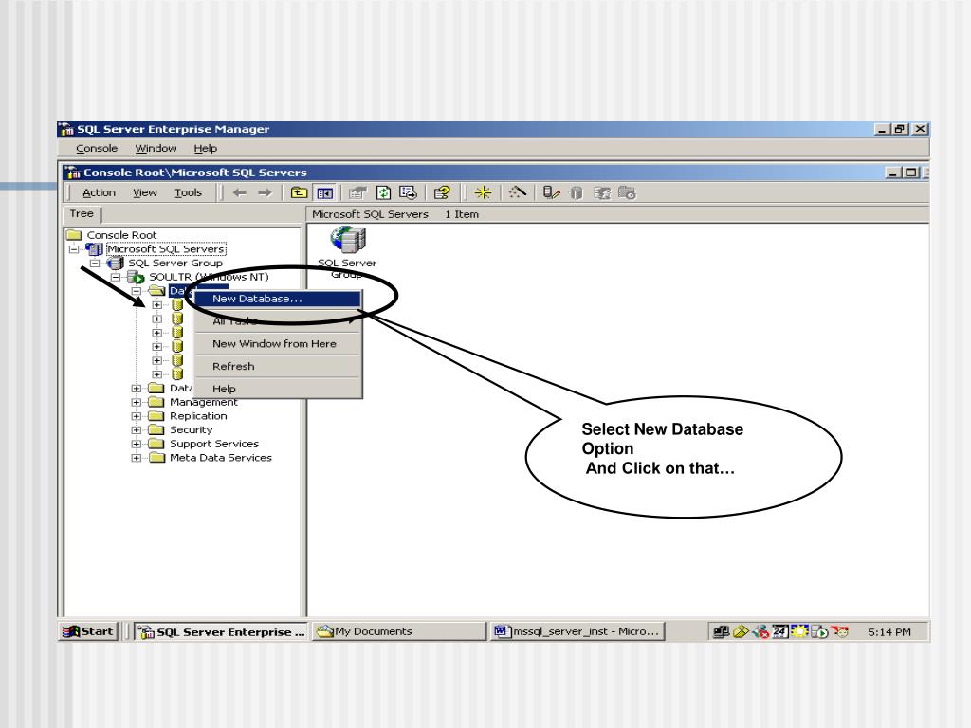Collapse the SQL Server Group tree node
Image resolution: width=971 pixels, height=728 pixels.
(95, 264)
